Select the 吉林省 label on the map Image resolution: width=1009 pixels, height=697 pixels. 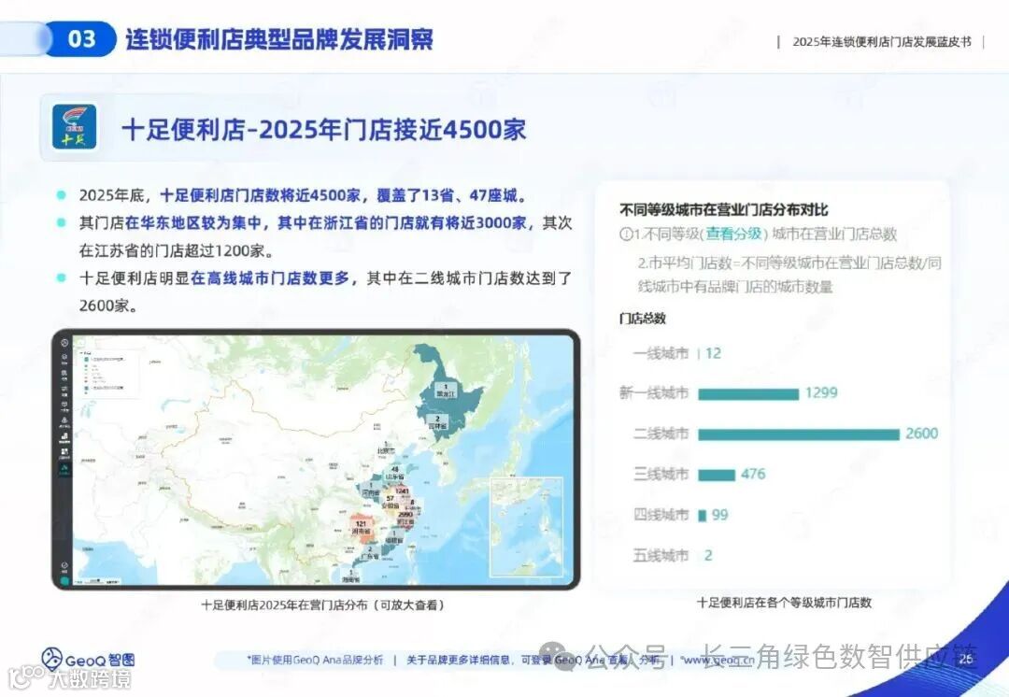coord(437,423)
